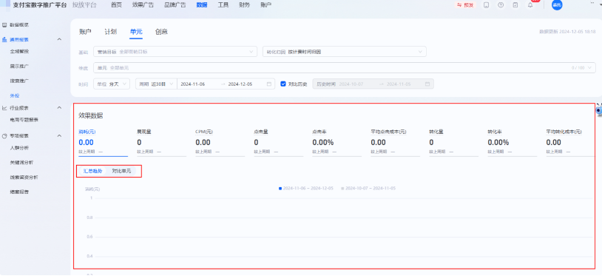
Task: Select the spend metric card
Action: 103,144
